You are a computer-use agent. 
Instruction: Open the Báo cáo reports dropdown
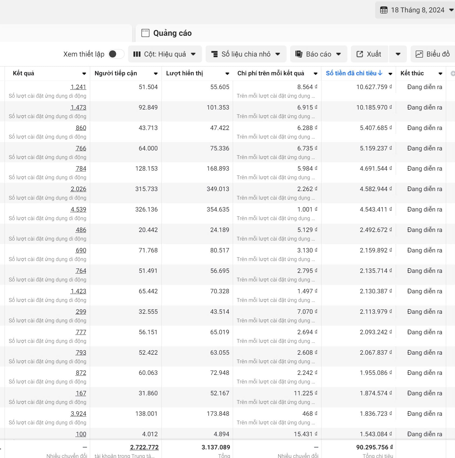tap(319, 54)
